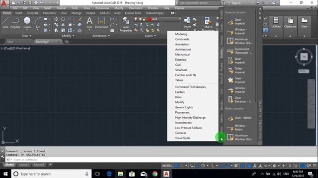The image size is (318, 178).
Task: Open the Circle tool dropdown arrow
Action: (27, 30)
